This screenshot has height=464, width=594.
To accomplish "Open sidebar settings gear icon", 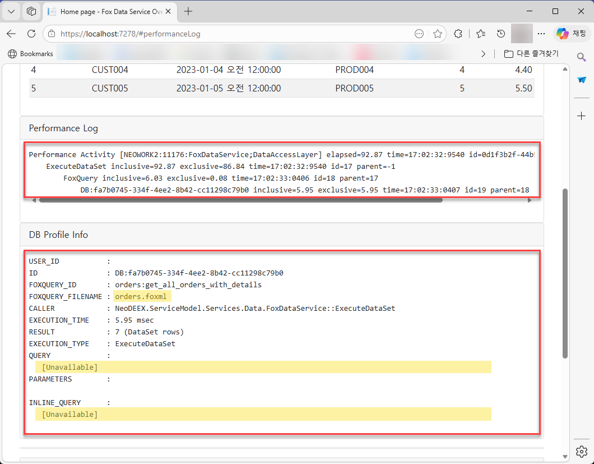I will [582, 452].
